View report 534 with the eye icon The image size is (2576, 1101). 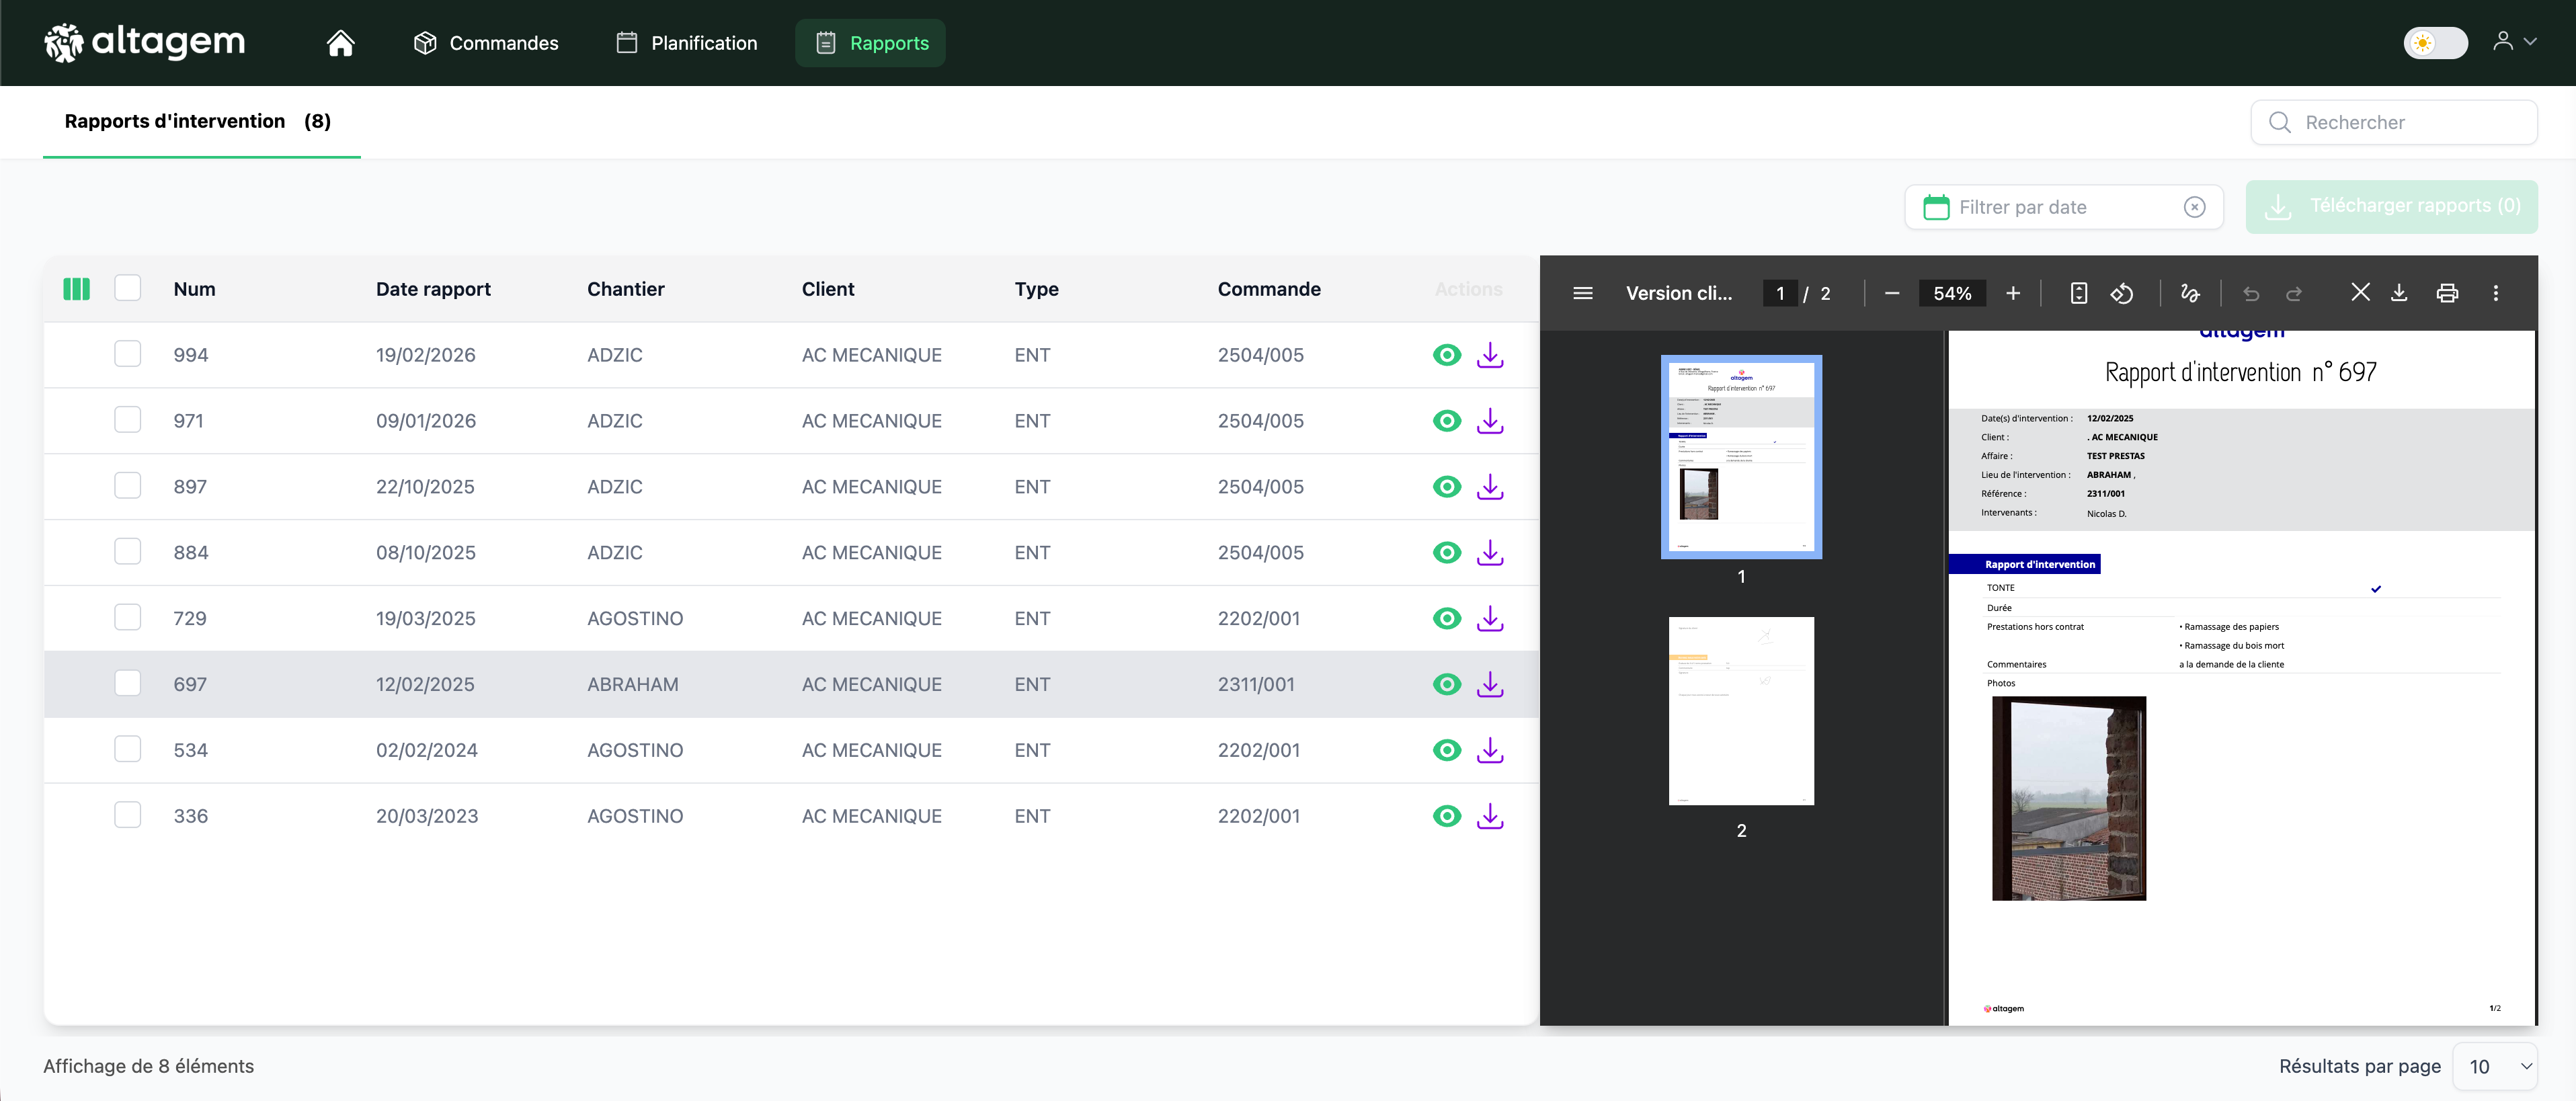1446,750
